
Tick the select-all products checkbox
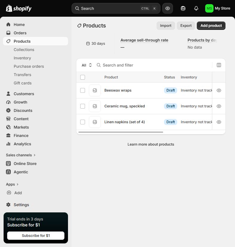[83, 77]
